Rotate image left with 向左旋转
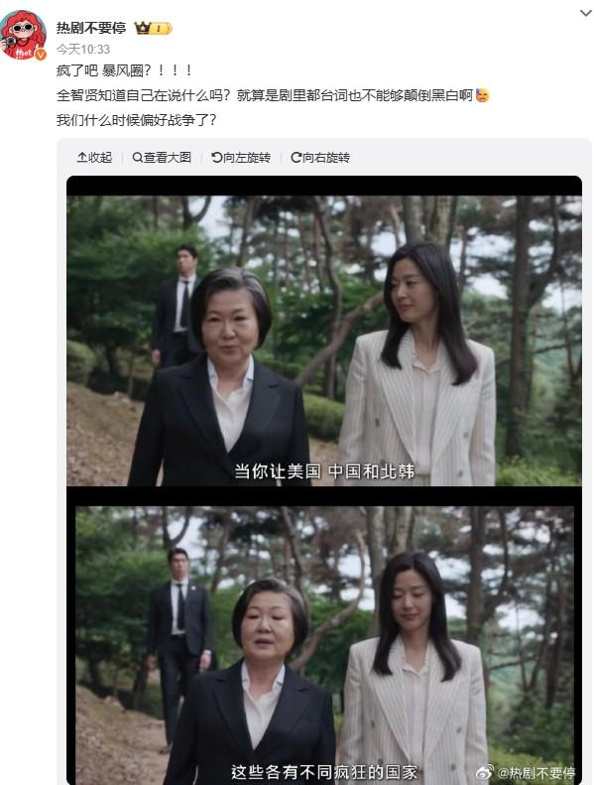This screenshot has width=594, height=785. point(241,158)
